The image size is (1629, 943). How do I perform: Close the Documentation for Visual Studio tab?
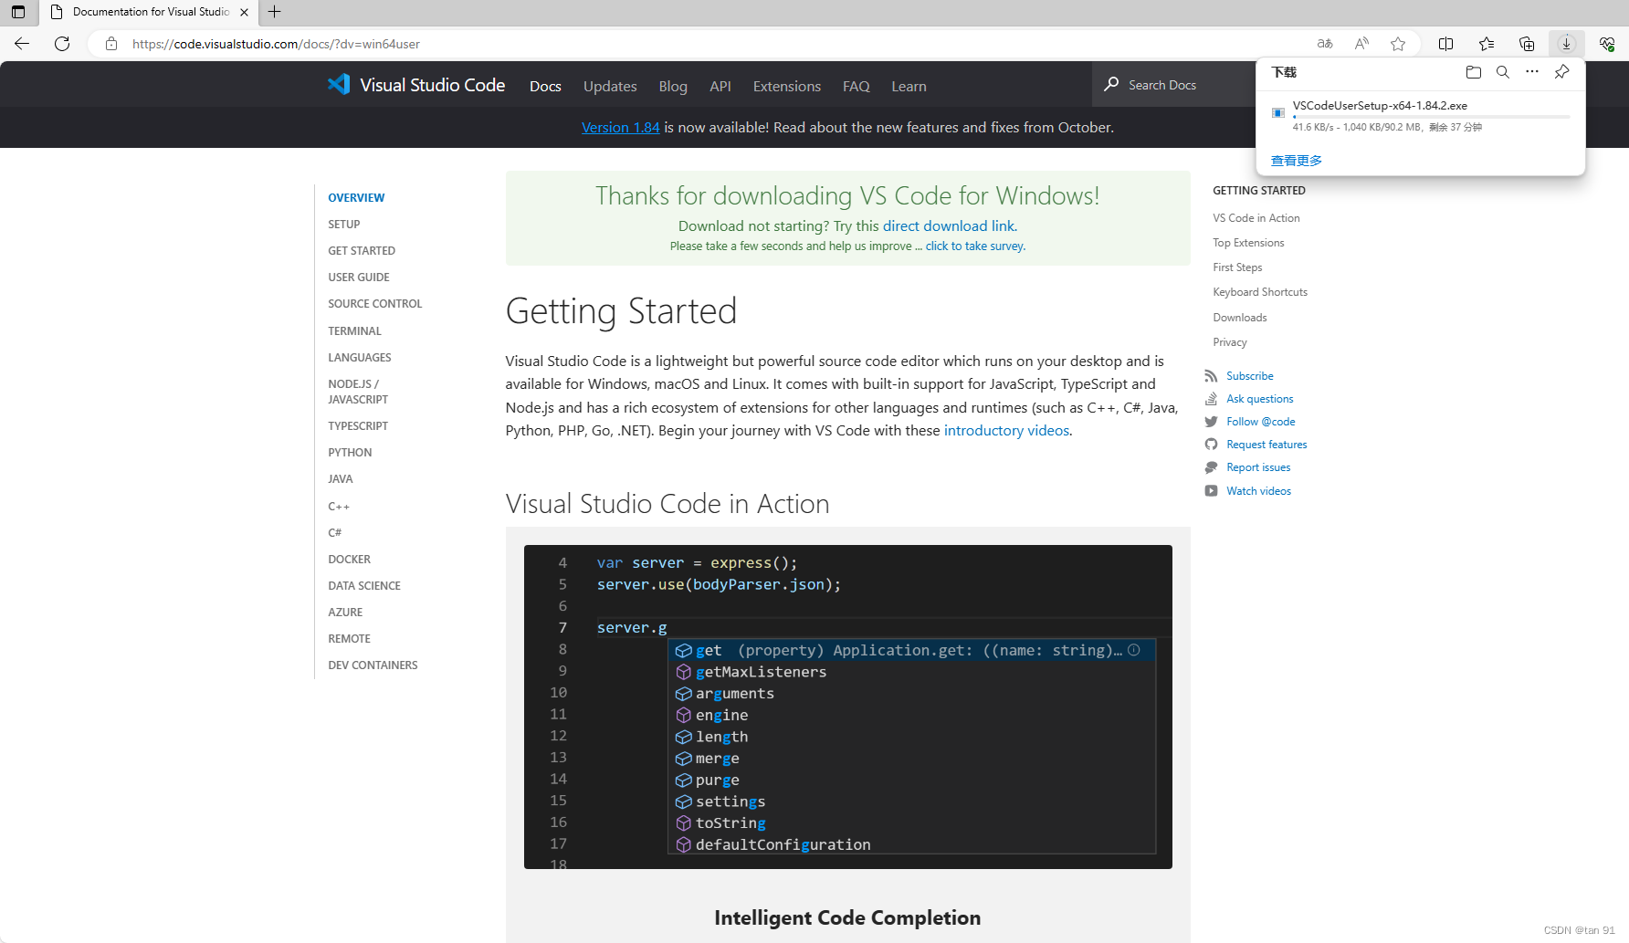pyautogui.click(x=244, y=12)
